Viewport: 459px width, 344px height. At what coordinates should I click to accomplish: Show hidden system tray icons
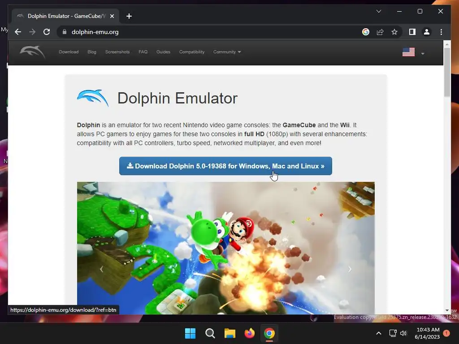(378, 333)
